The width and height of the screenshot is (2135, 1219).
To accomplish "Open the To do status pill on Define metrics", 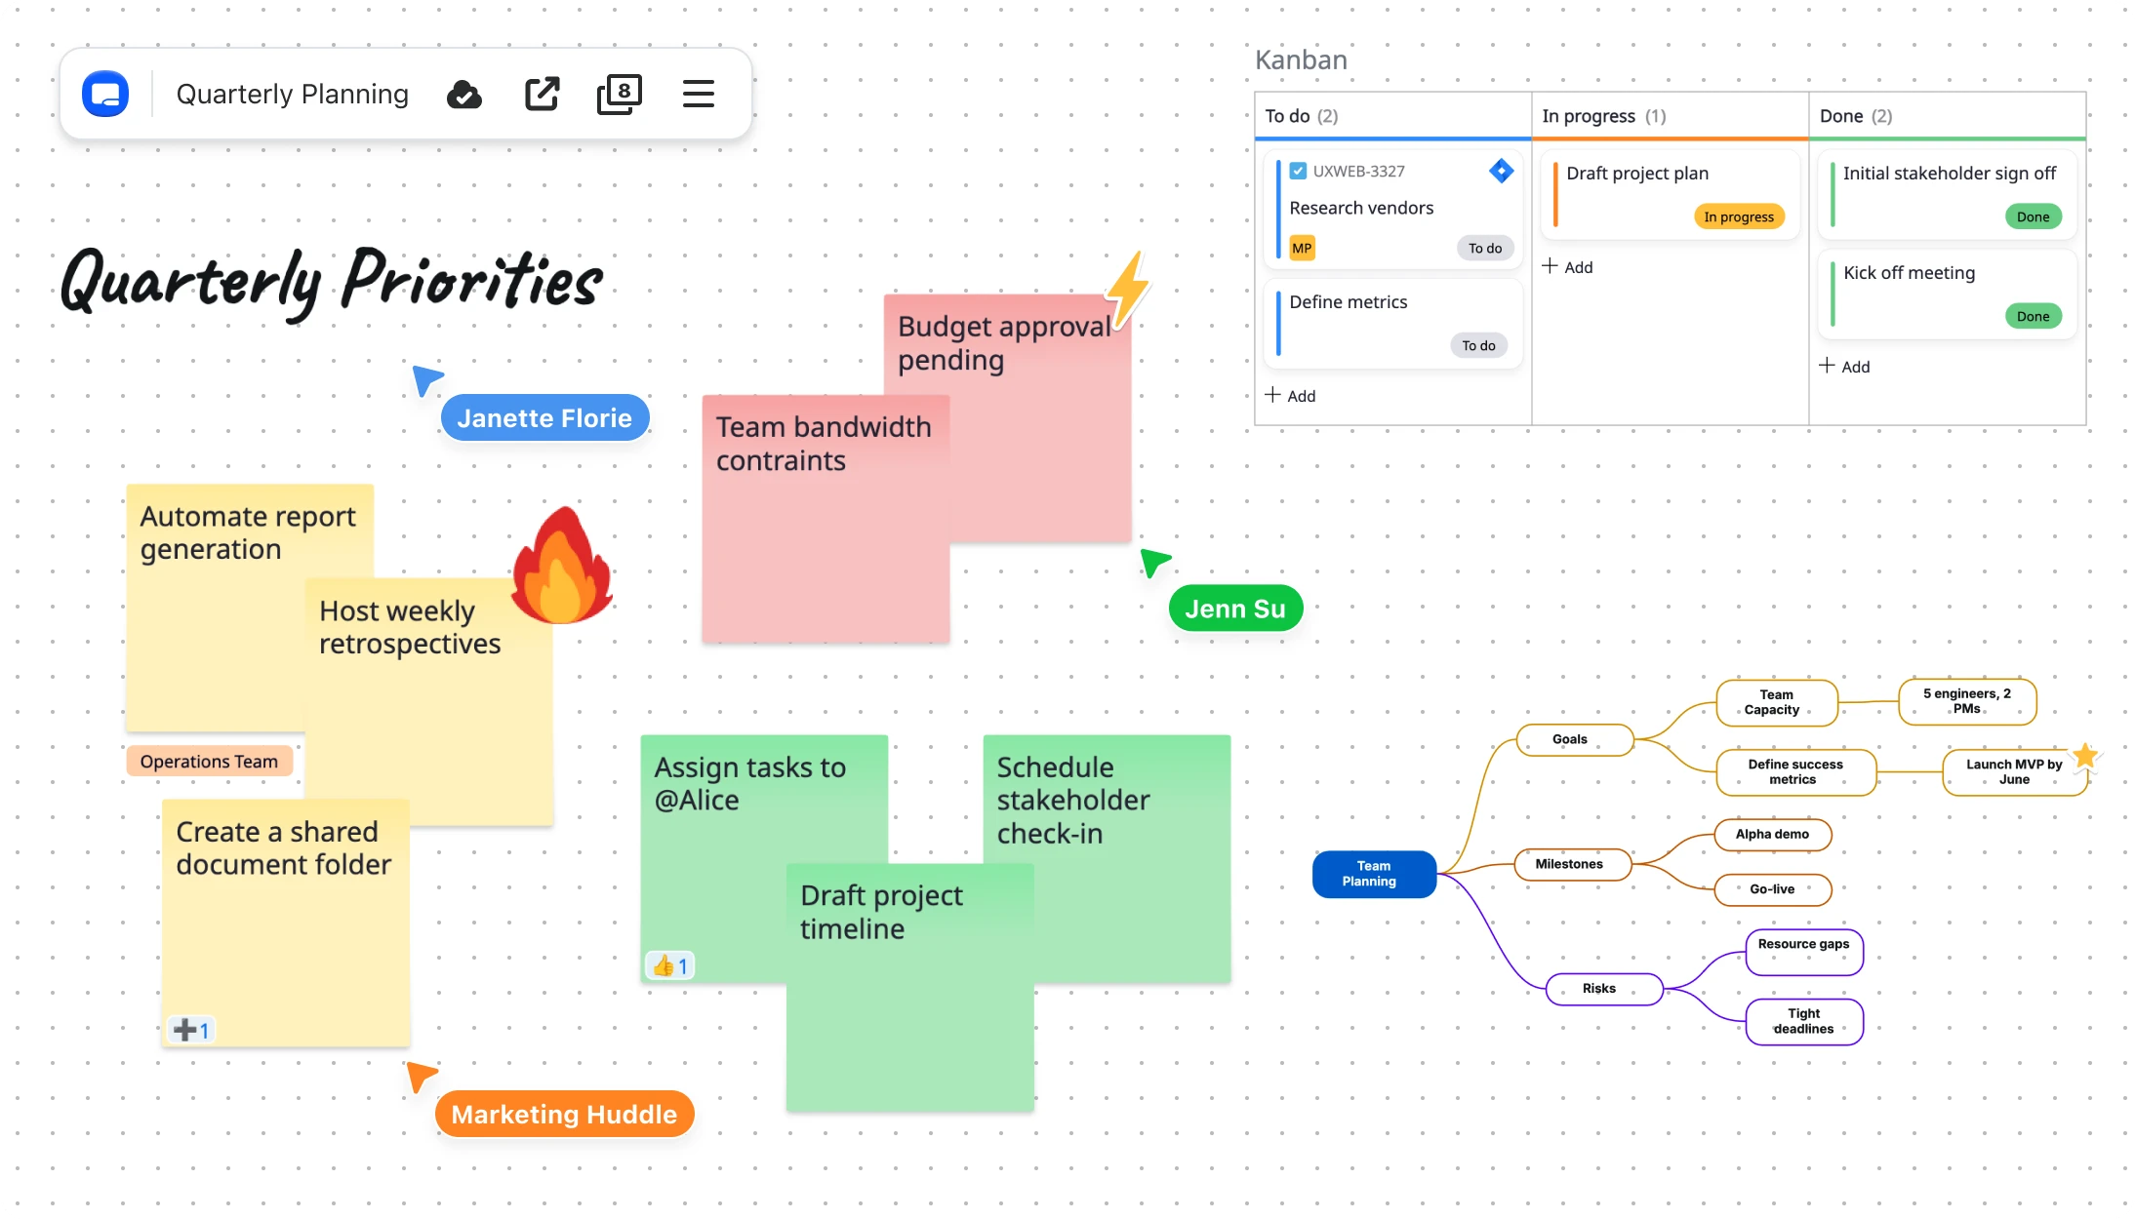I will (x=1479, y=345).
